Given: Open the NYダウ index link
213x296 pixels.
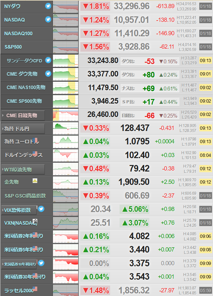Looking at the screenshot, I should pos(12,7).
